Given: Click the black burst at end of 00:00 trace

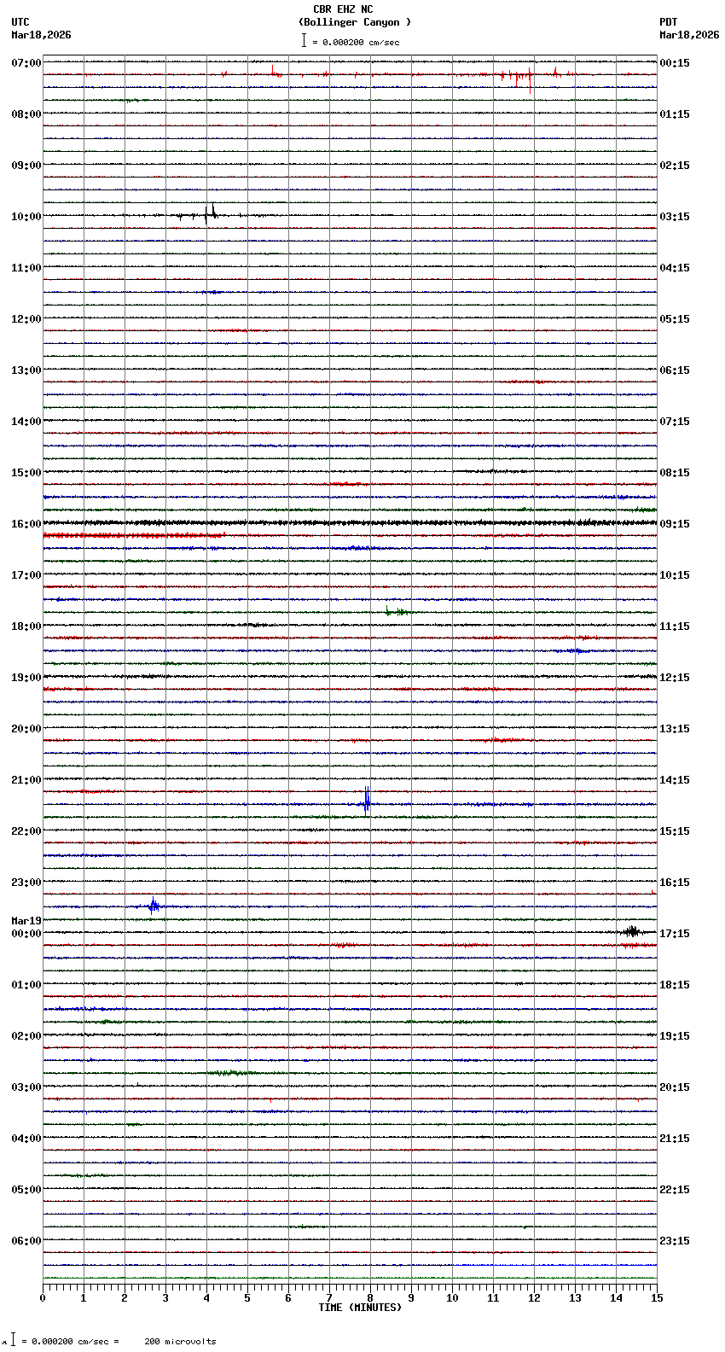Looking at the screenshot, I should [631, 931].
